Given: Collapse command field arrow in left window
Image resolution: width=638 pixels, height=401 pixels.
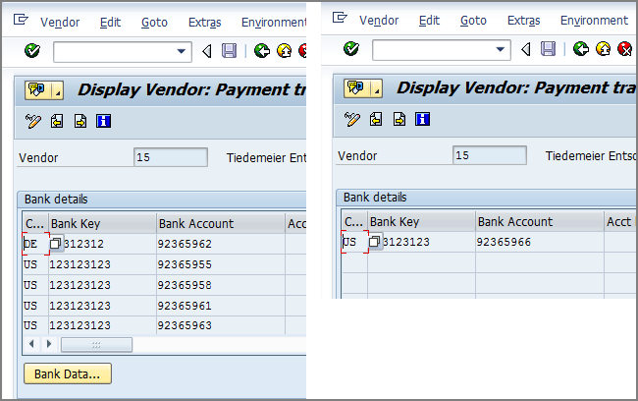Looking at the screenshot, I should coord(207,51).
